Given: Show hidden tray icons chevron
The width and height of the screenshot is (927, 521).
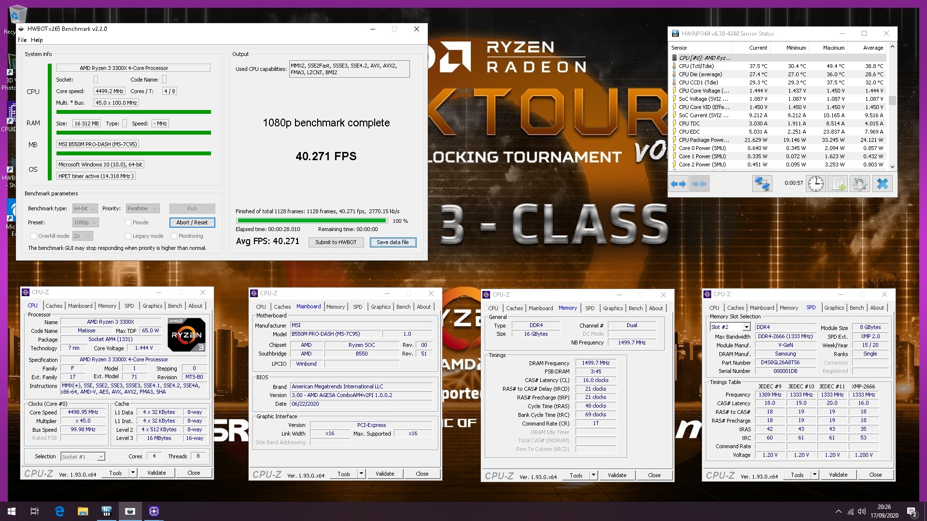Looking at the screenshot, I should point(838,511).
